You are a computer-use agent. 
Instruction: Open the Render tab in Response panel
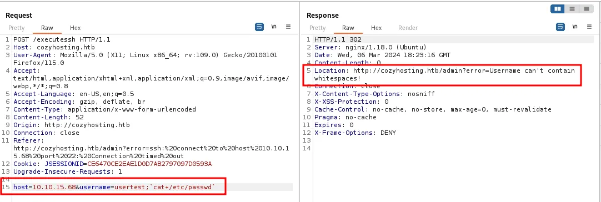408,28
